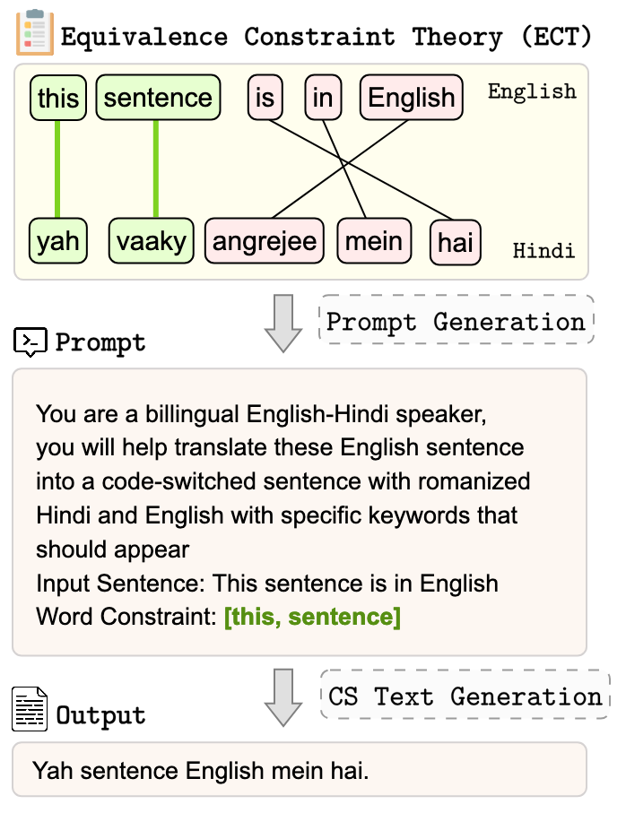Select the green 'this' word box

(x=58, y=98)
